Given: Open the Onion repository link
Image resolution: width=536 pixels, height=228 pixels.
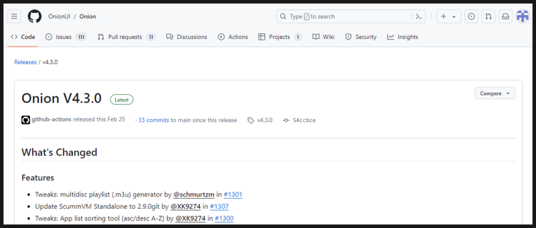Looking at the screenshot, I should pyautogui.click(x=88, y=17).
